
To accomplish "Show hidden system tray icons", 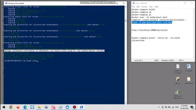I will pos(159,107).
